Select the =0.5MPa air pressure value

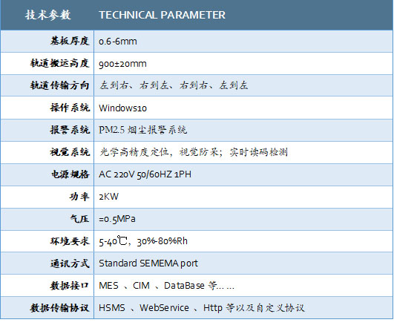tap(117, 219)
